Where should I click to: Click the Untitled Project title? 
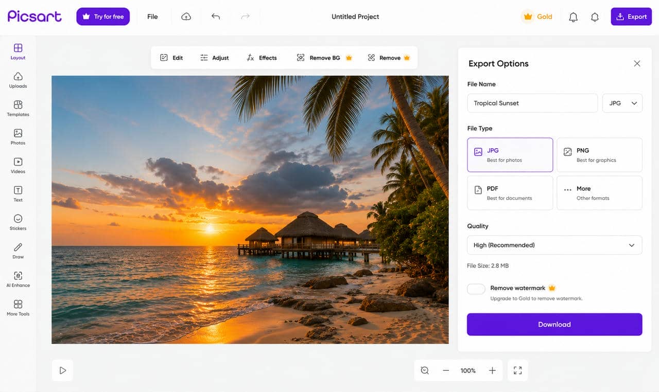point(355,16)
